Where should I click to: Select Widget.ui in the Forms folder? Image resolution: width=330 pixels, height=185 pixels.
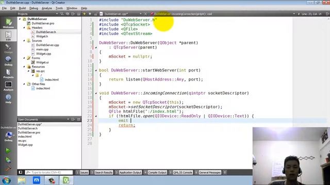pyautogui.click(x=42, y=62)
